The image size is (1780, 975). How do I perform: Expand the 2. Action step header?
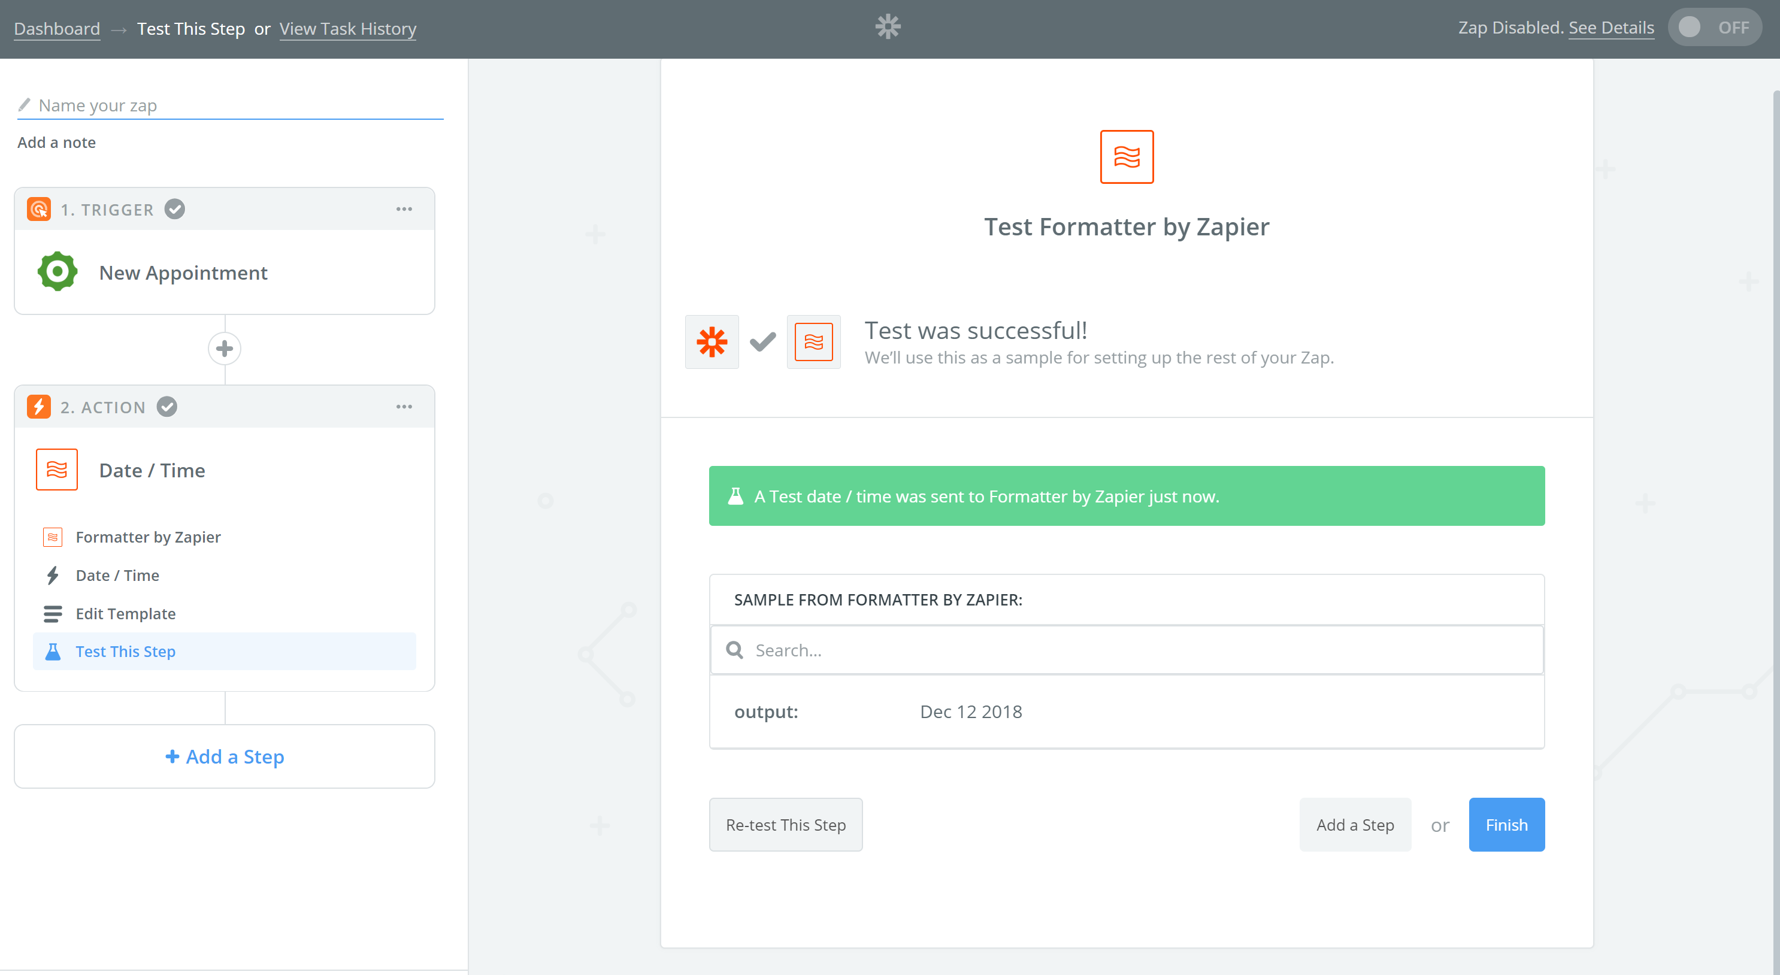pyautogui.click(x=104, y=407)
